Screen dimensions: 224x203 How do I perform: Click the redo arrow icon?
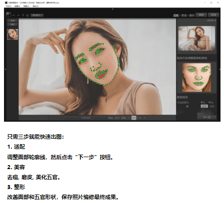pos(18,15)
